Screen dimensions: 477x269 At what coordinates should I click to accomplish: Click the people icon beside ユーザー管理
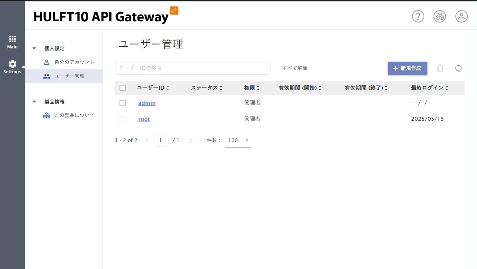coord(46,76)
